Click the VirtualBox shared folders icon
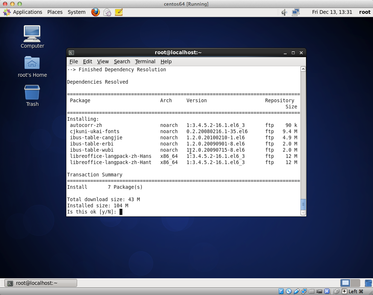The width and height of the screenshot is (373, 295). 312,291
